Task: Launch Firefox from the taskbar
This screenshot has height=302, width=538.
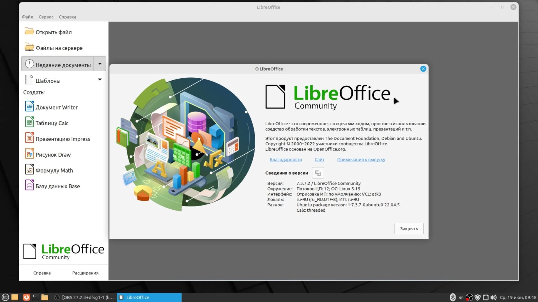Action: coord(26,297)
